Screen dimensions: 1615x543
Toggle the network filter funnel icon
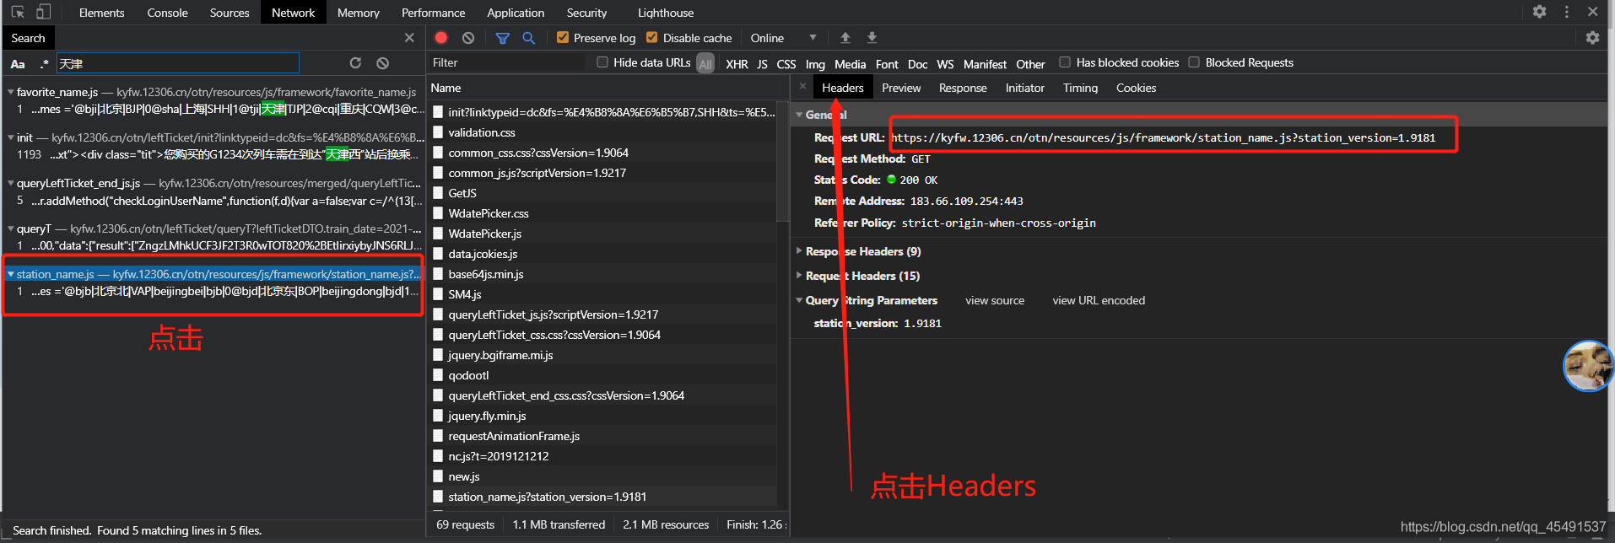coord(503,38)
